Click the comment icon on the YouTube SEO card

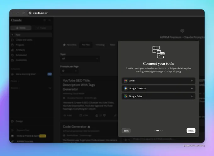tap(81, 115)
